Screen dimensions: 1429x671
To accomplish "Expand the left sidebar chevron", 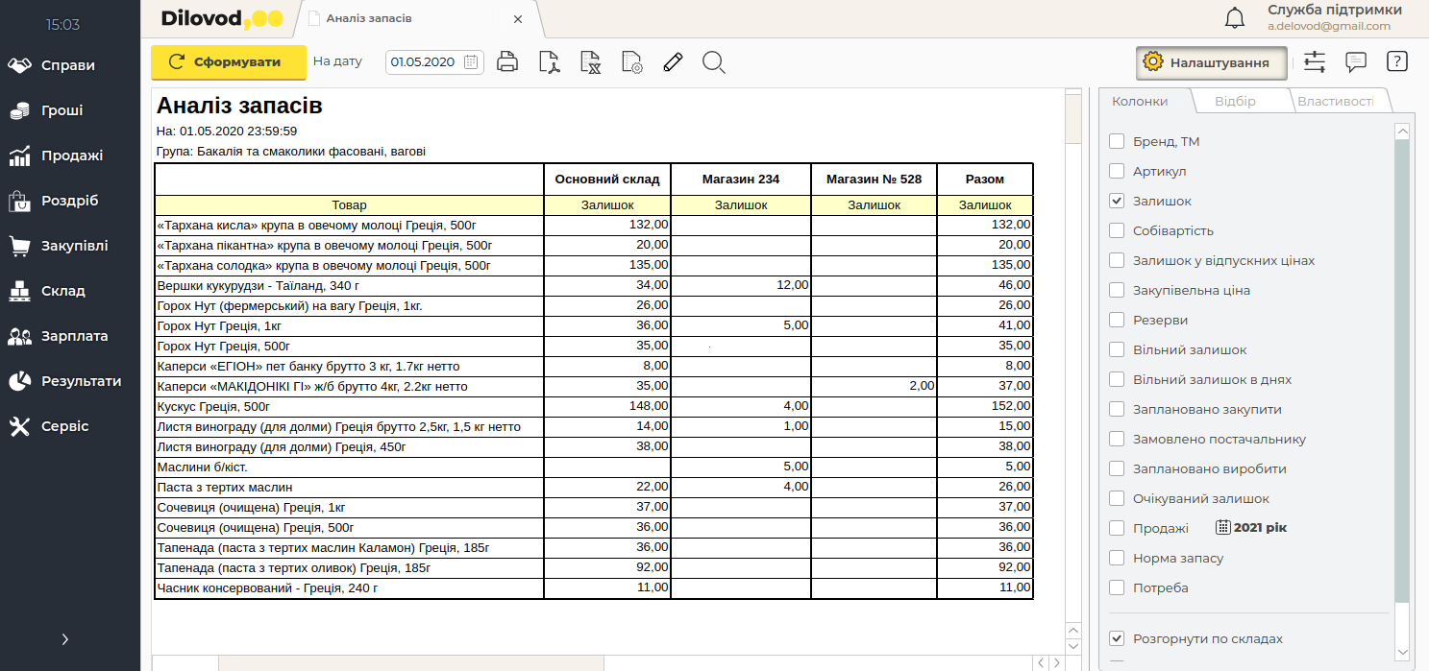I will 65,638.
